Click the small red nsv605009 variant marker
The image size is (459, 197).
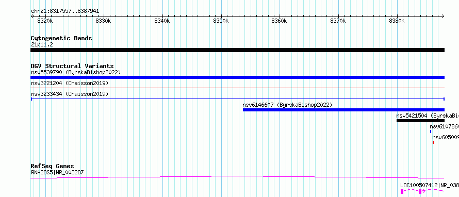click(x=434, y=142)
